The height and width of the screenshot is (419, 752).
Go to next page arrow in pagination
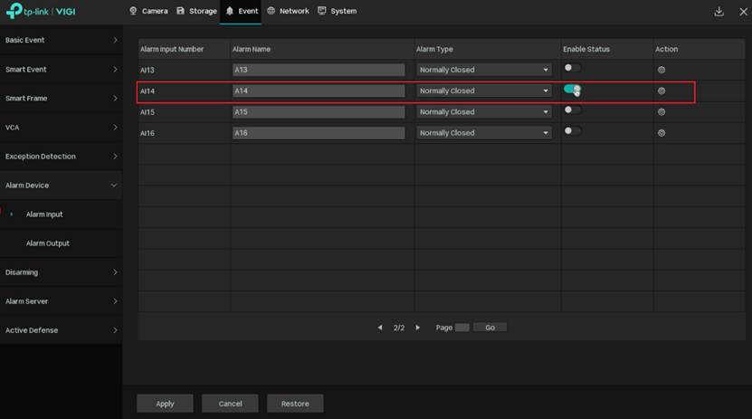(x=417, y=328)
